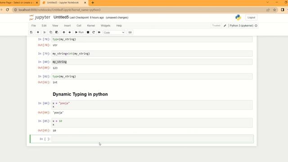This screenshot has width=288, height=162.
Task: Open the Help menu
Action: pyautogui.click(x=119, y=26)
